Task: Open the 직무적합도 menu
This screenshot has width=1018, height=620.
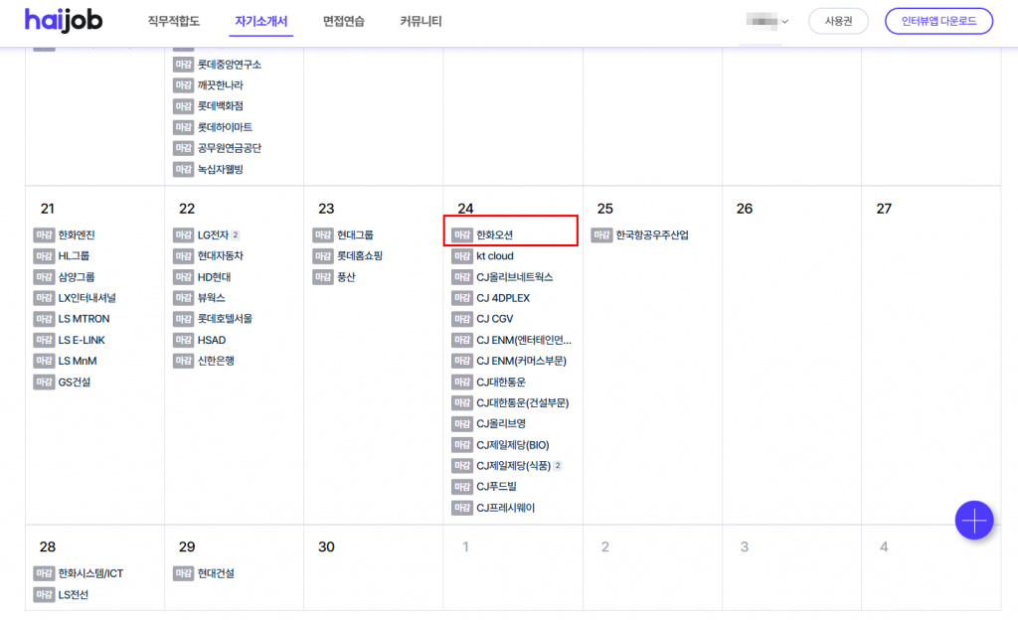Action: (x=173, y=22)
